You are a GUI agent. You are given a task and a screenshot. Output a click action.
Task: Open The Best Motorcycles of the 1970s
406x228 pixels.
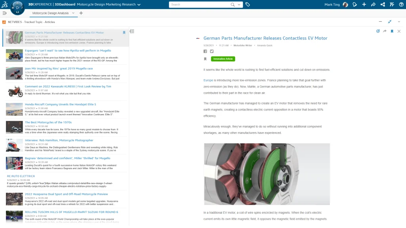pos(48,122)
